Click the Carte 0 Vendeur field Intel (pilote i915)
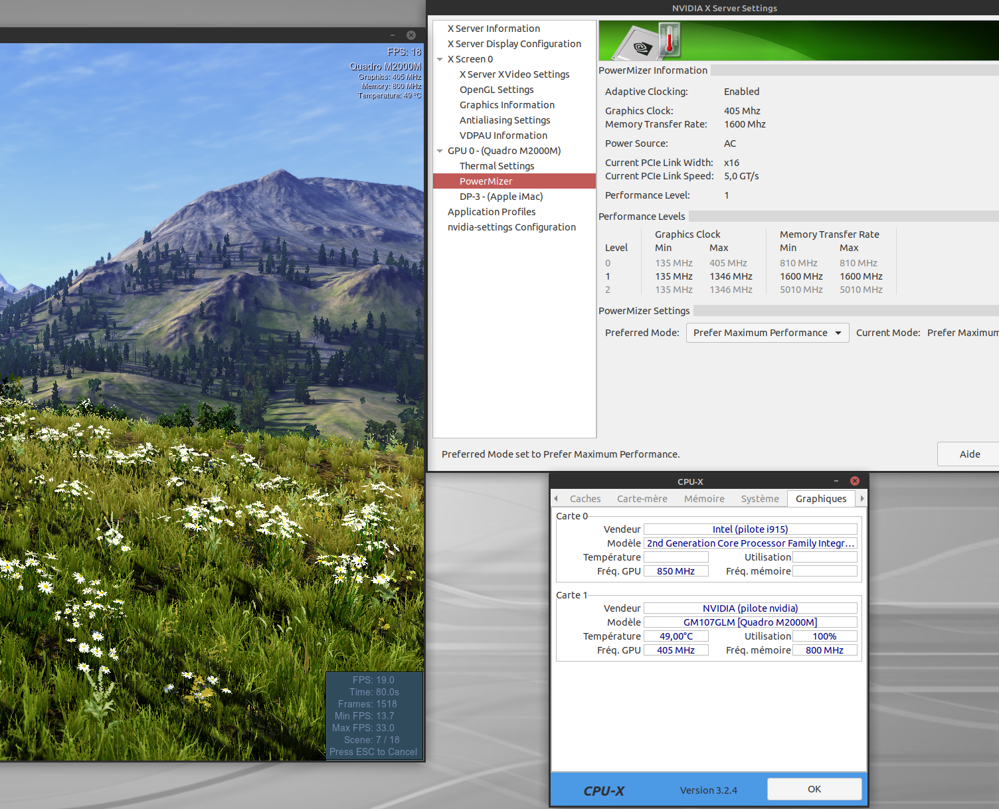This screenshot has height=809, width=999. [x=750, y=529]
